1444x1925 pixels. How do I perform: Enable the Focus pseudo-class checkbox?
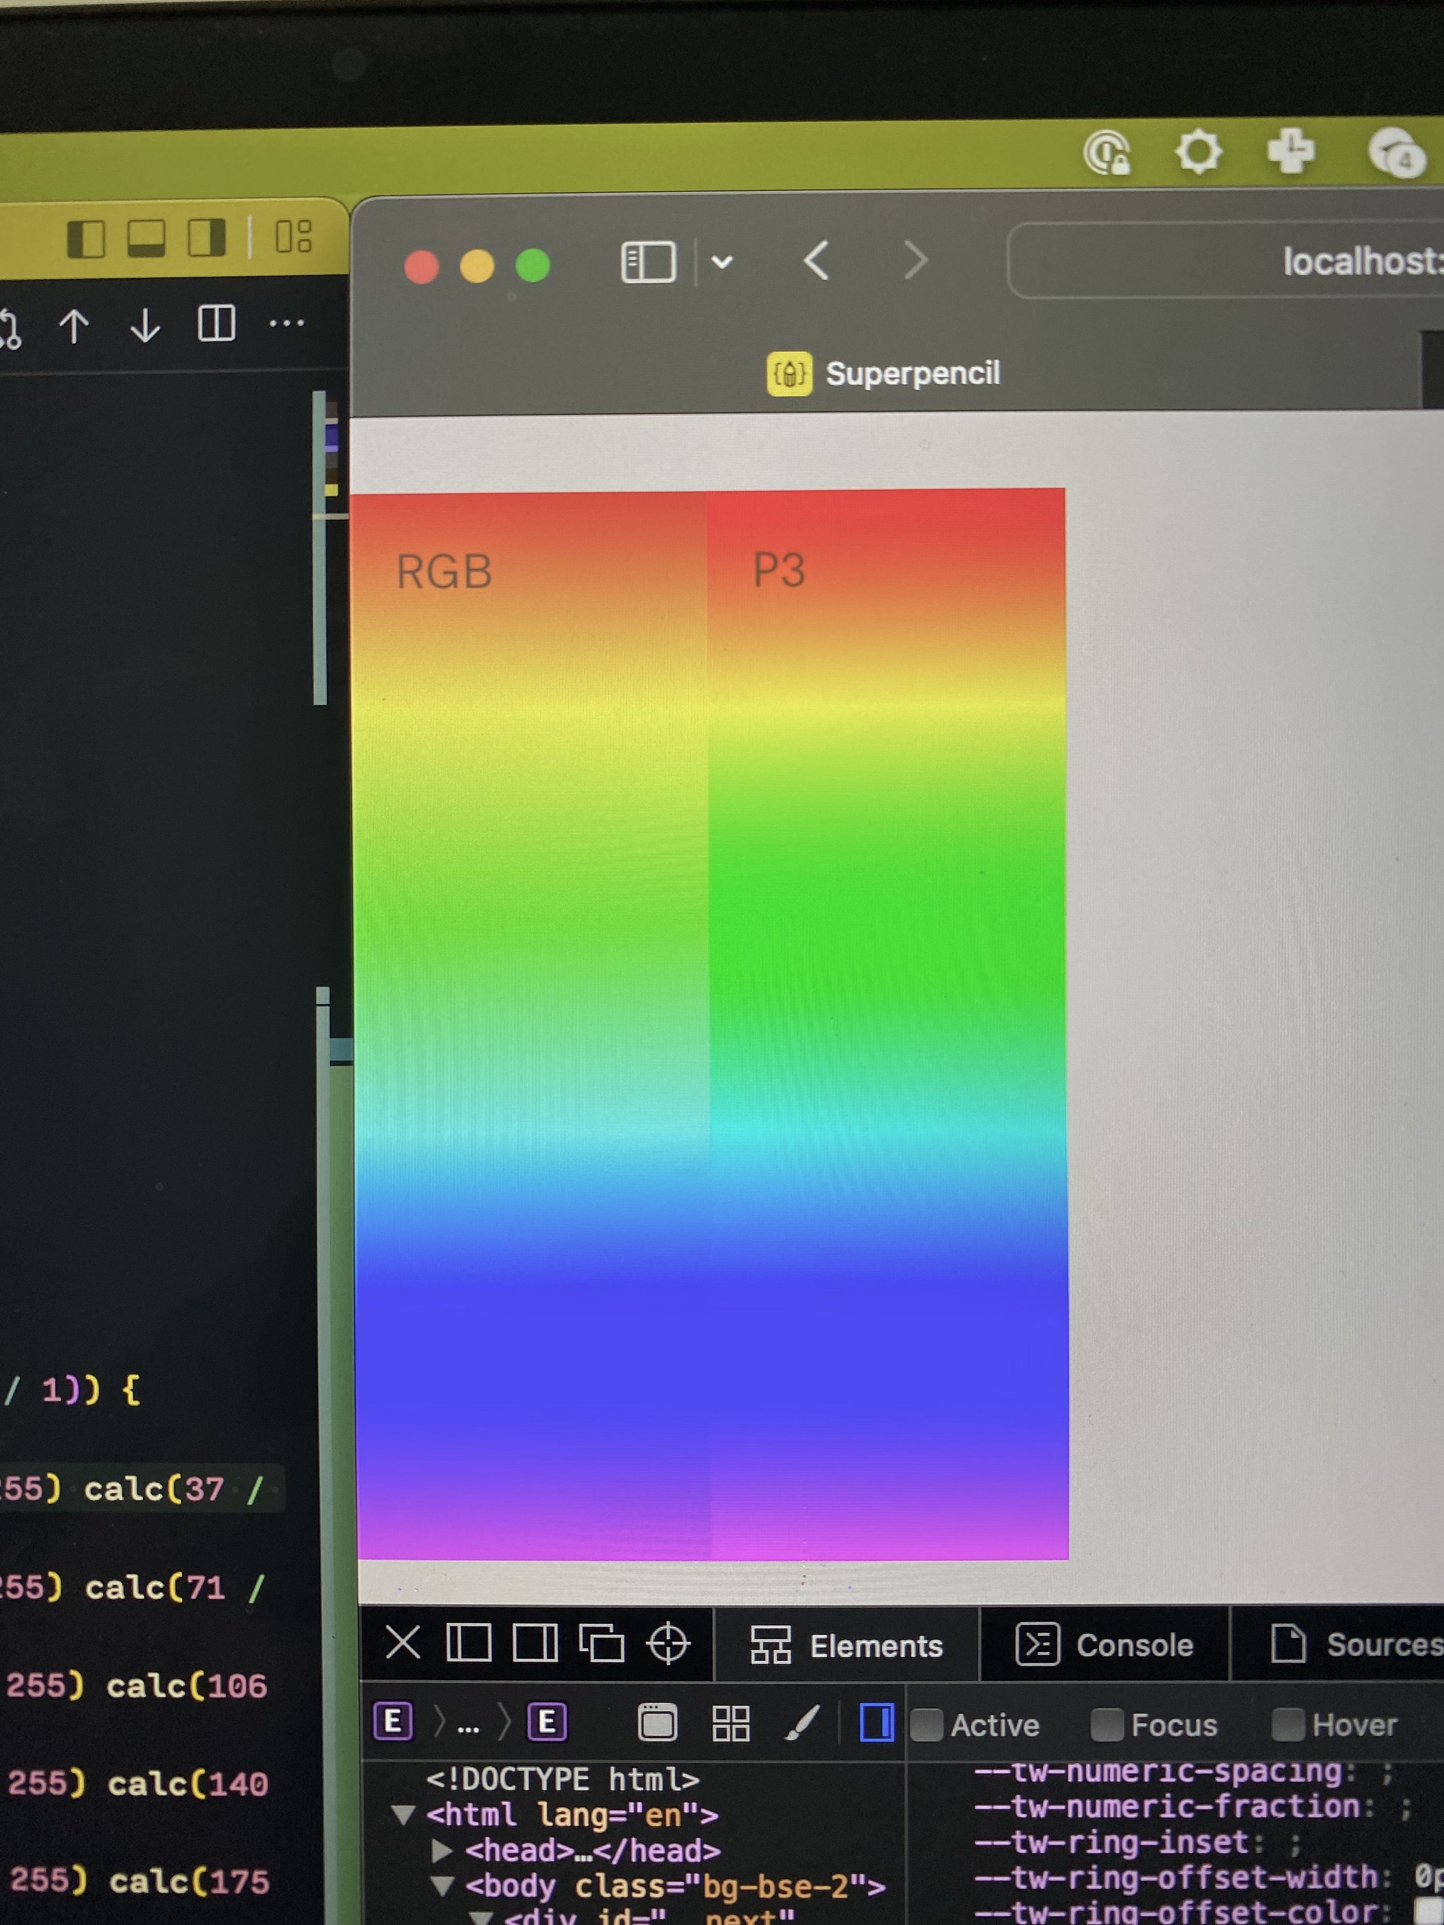(x=1107, y=1725)
